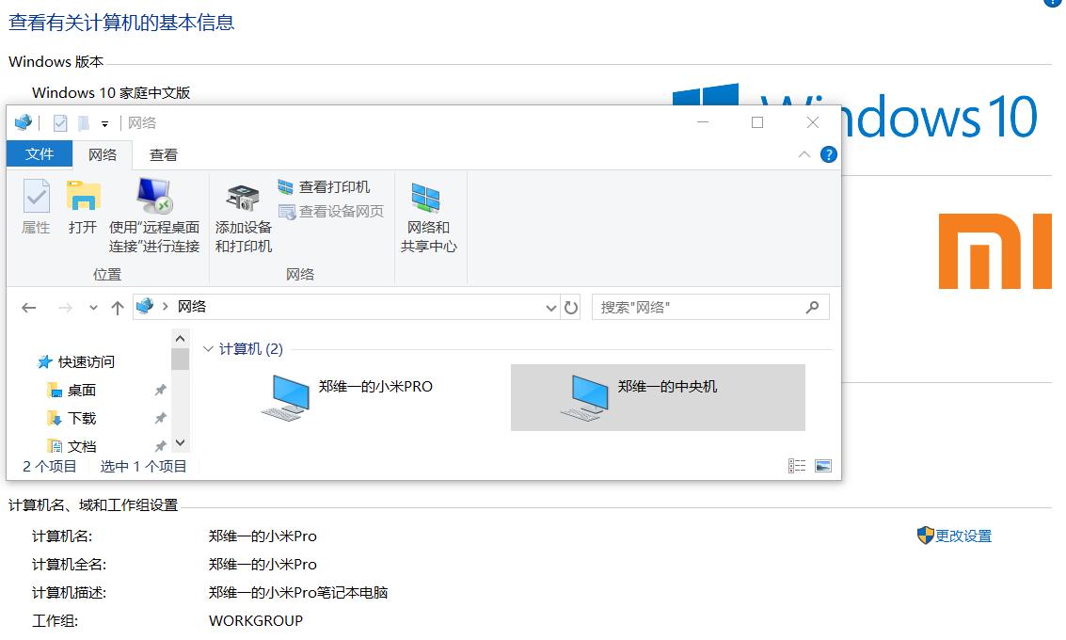This screenshot has width=1066, height=640.
Task: Click the WORKGROUP value in System window
Action: (x=256, y=621)
